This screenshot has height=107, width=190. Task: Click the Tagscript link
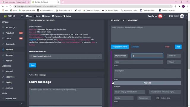(x=33, y=40)
